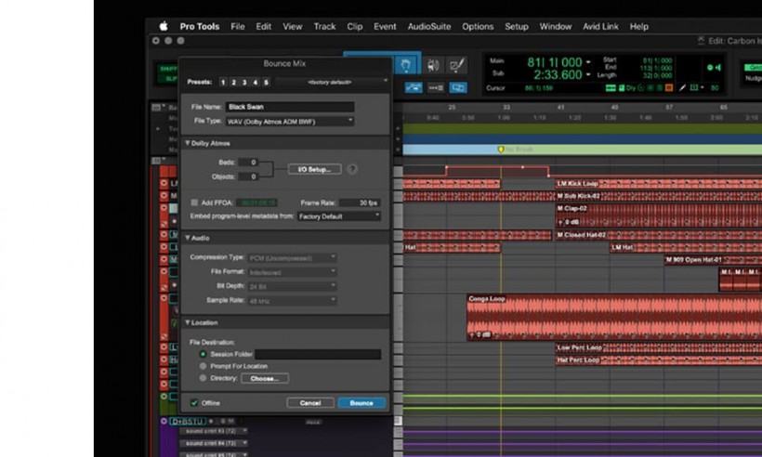
Task: Open the File Format dropdown
Action: (292, 272)
